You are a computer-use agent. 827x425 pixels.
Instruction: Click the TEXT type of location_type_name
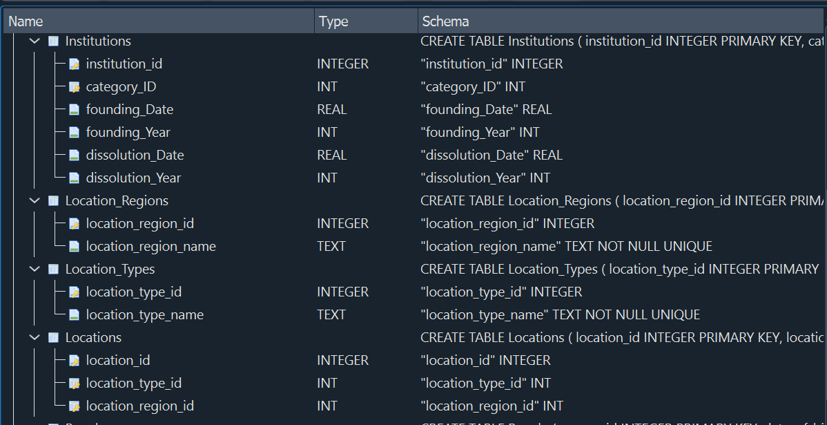[331, 314]
